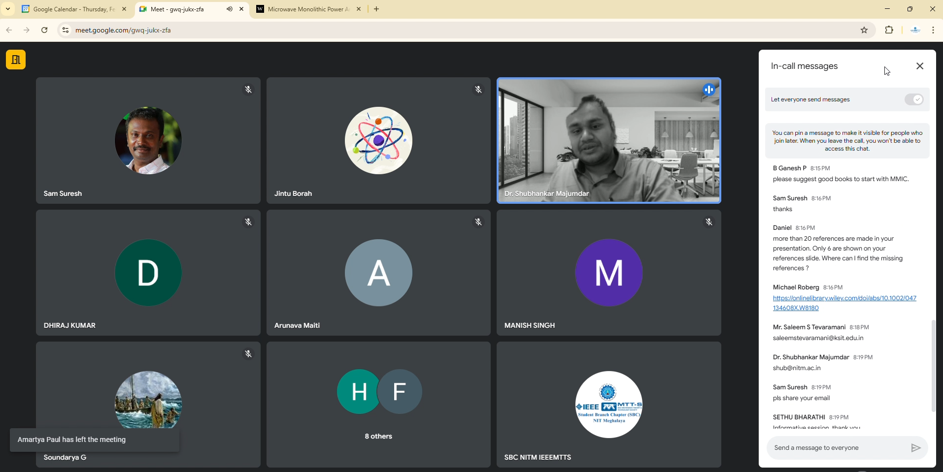Bookmark this page with star icon

pyautogui.click(x=864, y=31)
